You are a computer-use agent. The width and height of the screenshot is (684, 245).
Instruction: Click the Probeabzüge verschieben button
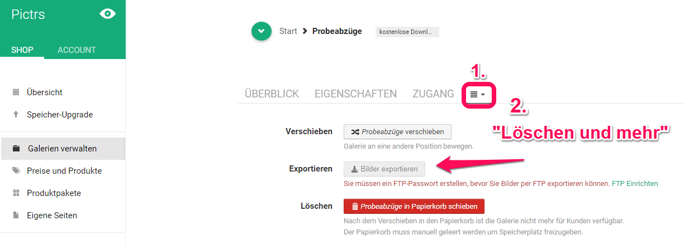click(397, 131)
